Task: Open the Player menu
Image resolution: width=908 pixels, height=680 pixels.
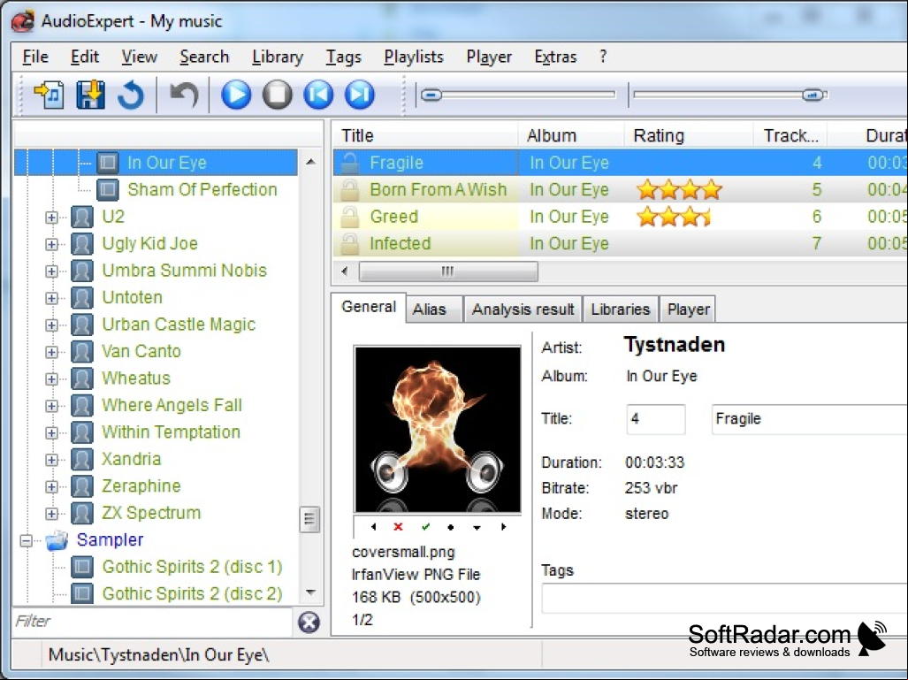Action: click(x=489, y=57)
